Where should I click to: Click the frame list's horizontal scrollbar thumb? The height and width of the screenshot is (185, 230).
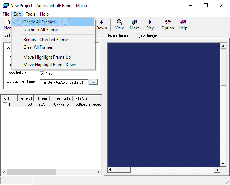[x=31, y=172]
